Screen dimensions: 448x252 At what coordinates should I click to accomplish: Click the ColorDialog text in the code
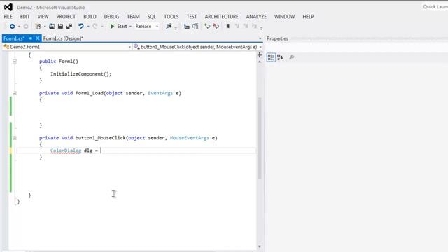(x=66, y=150)
